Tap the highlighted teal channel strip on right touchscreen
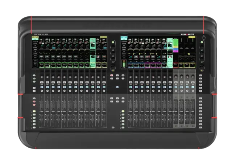This screenshot has height=164, width=232. click(170, 53)
